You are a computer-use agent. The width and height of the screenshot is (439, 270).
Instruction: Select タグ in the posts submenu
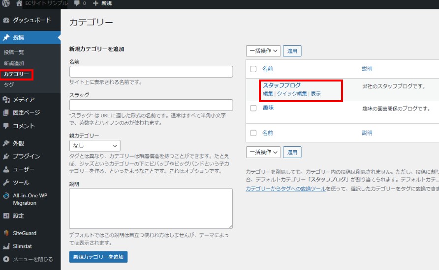9,84
